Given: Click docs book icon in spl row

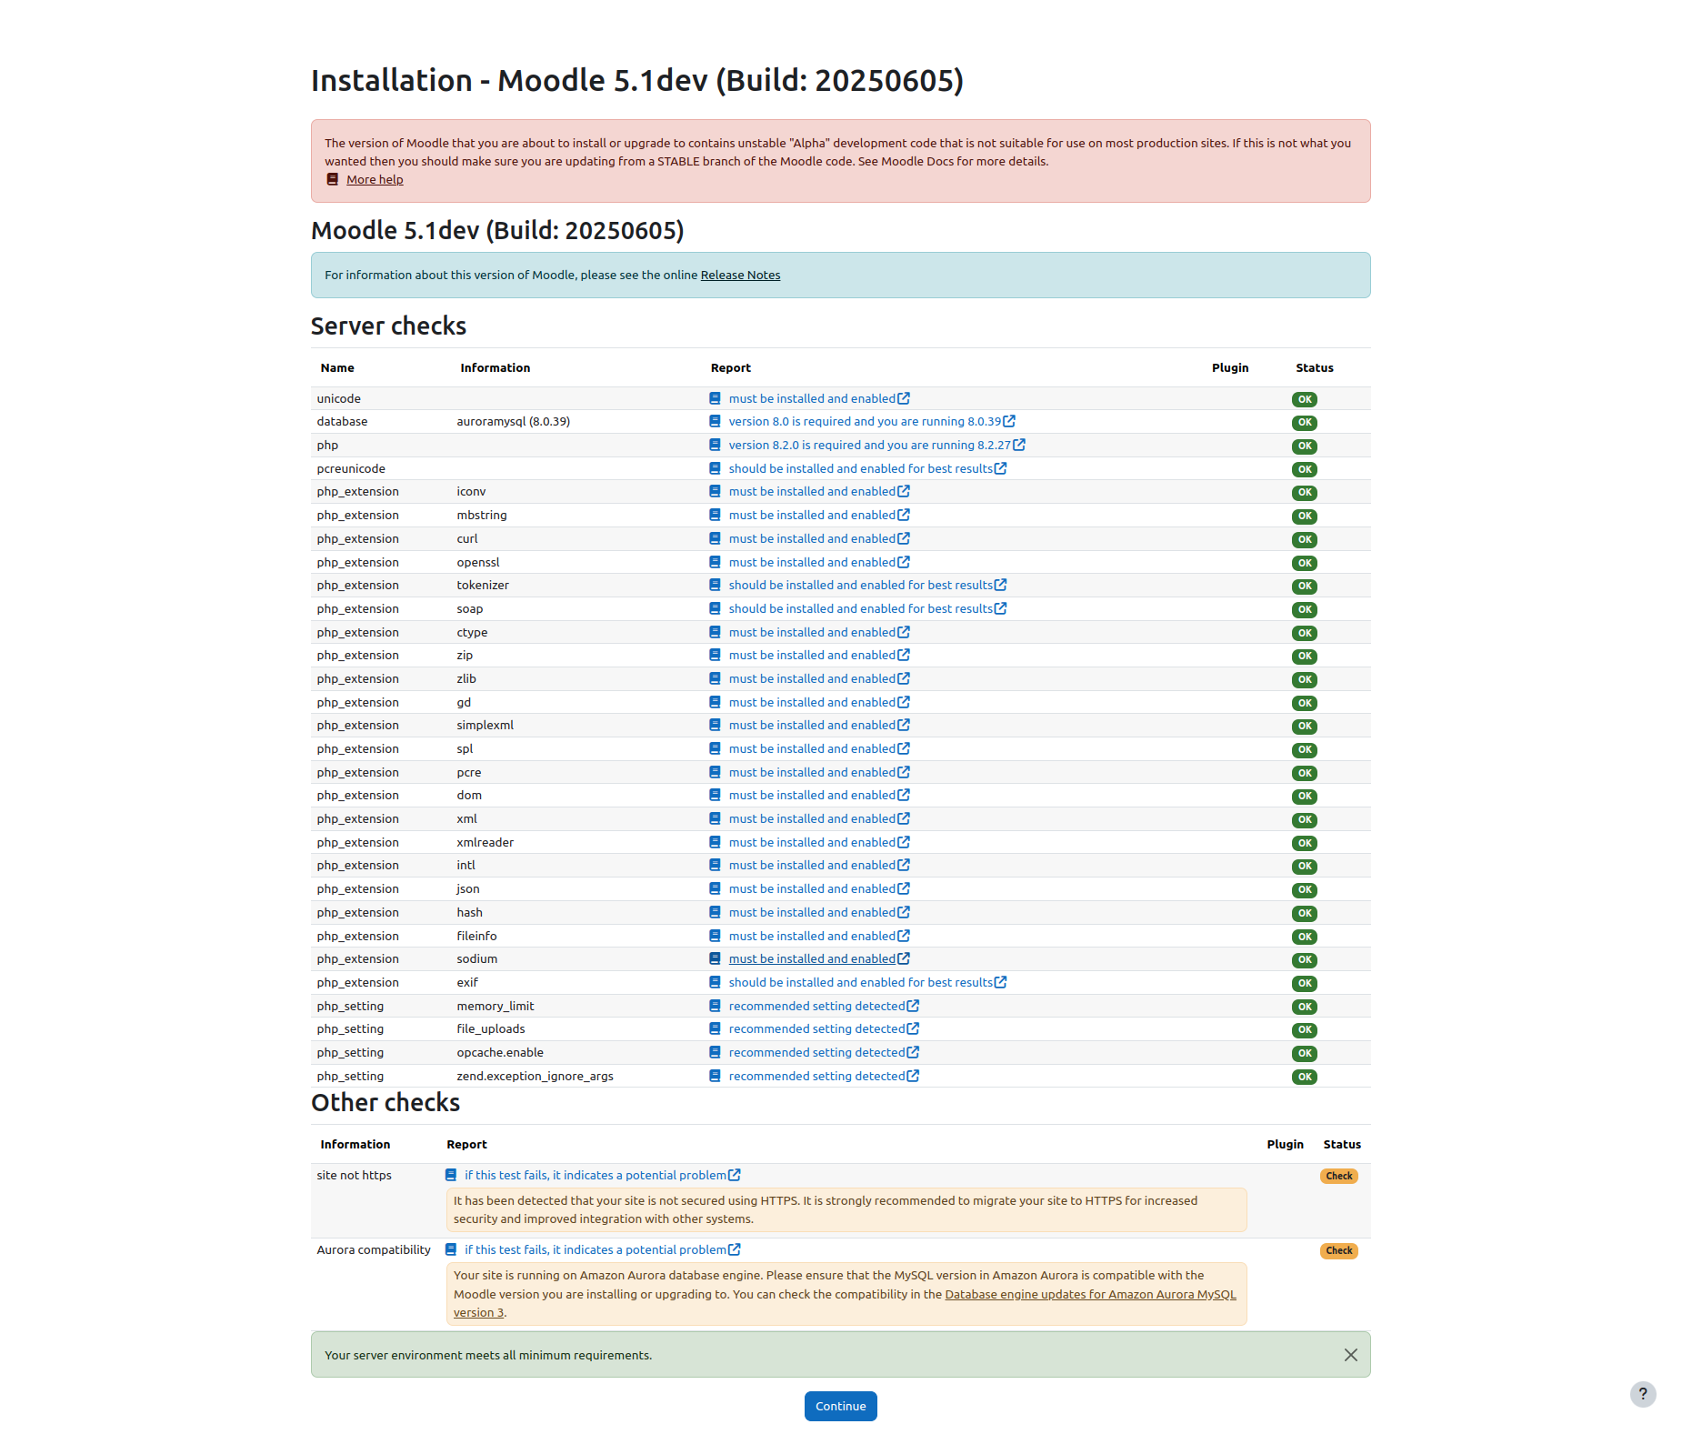Looking at the screenshot, I should click(715, 748).
